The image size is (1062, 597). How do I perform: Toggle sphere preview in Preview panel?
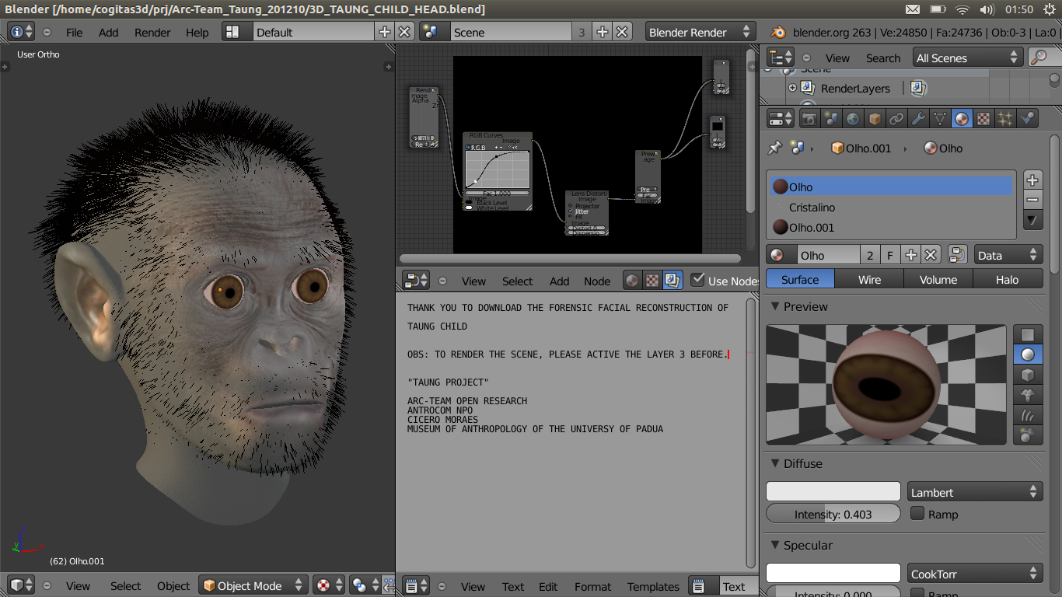(1028, 354)
